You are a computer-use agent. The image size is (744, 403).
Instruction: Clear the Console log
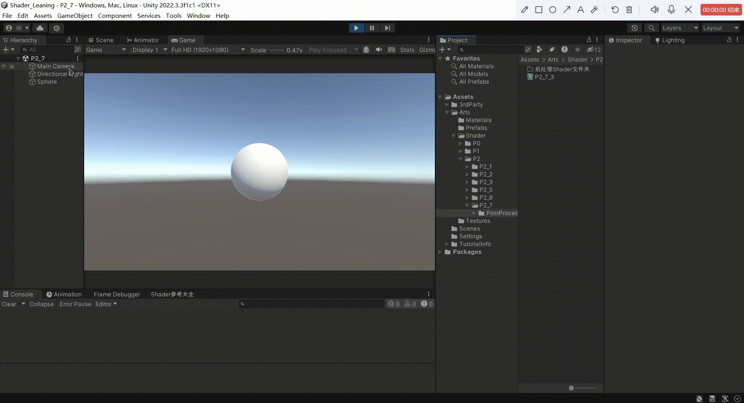point(9,304)
